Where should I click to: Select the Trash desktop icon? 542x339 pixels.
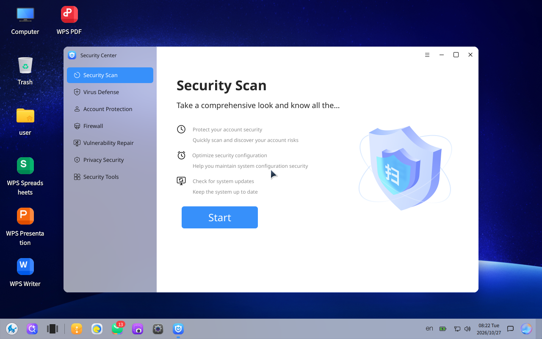25,71
